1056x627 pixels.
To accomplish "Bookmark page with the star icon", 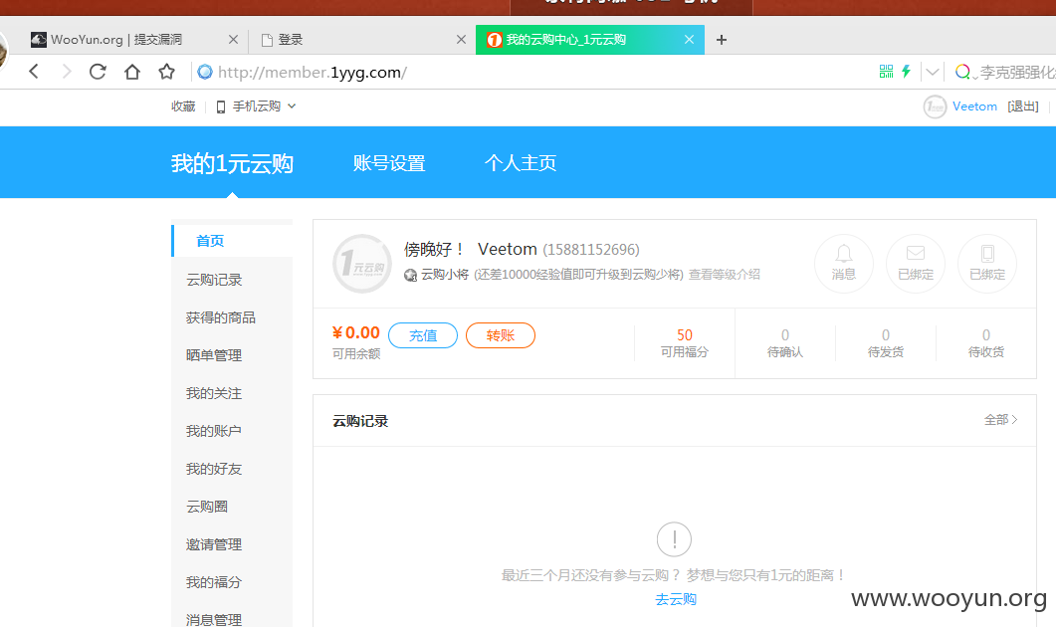I will tap(166, 72).
